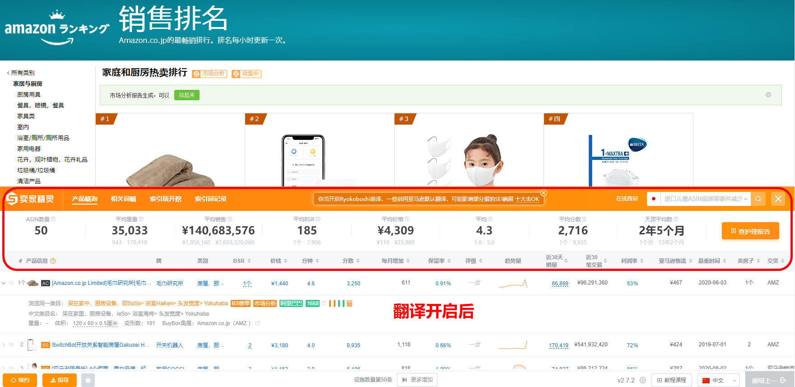
Task: Click the help icon next to 平均BSR
Action: pos(318,219)
